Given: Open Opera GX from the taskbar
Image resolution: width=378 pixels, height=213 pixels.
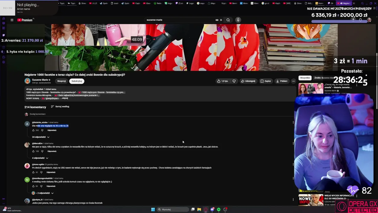Looking at the screenshot, I should point(206,209).
